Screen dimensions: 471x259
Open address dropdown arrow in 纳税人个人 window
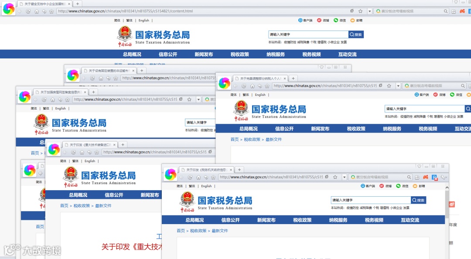398,85
